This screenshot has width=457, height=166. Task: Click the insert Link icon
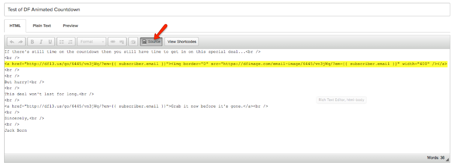[x=113, y=42]
